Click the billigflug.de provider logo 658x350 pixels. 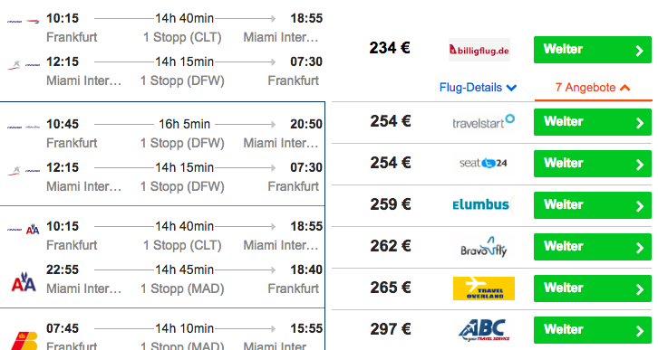pyautogui.click(x=479, y=50)
